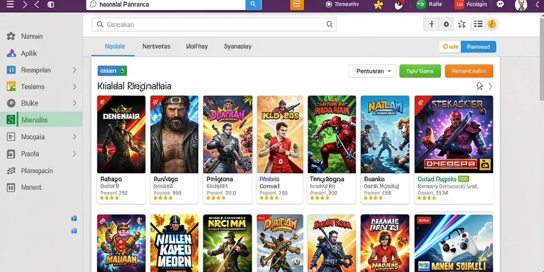This screenshot has height=272, width=544.
Task: Click the magnifier icon at right of Ganeakan search
Action: point(329,24)
